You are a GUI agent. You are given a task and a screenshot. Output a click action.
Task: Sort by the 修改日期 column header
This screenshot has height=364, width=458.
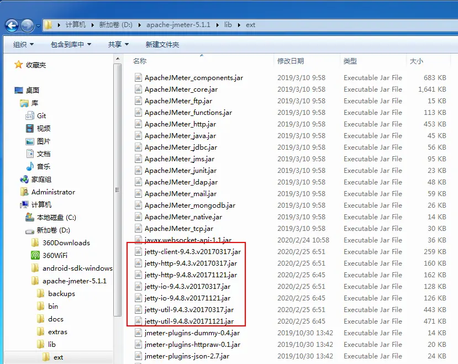291,61
